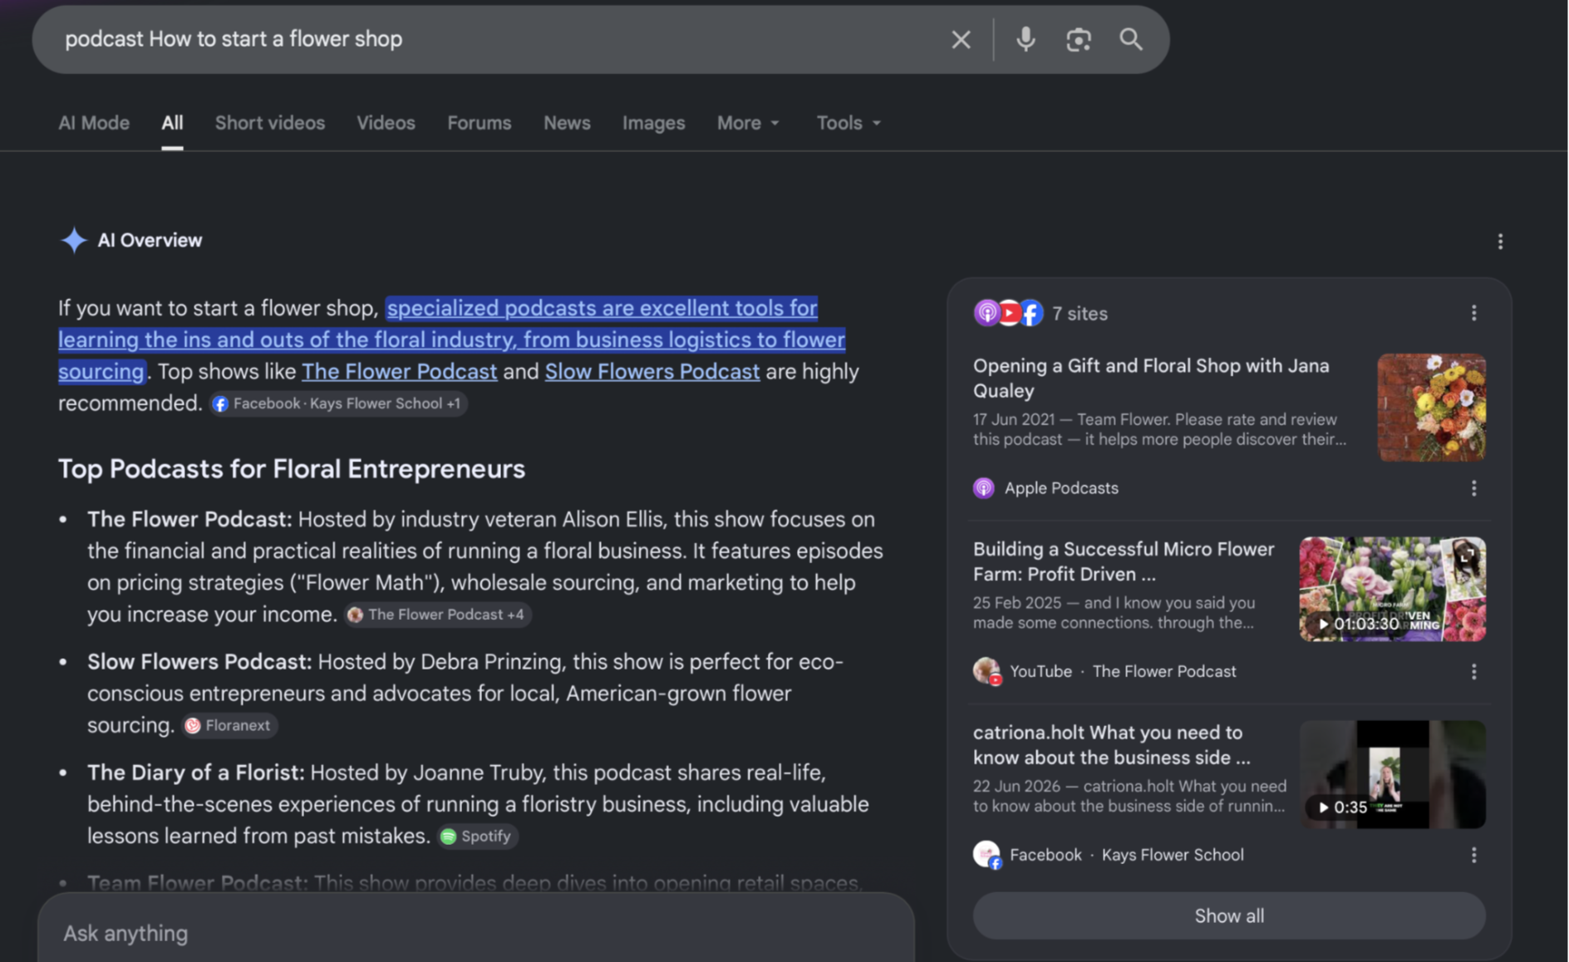Open AI Overview three-dot options menu

1500,241
